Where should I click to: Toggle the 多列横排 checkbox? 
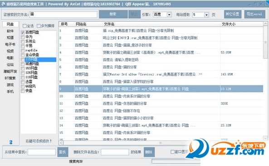click(x=39, y=26)
